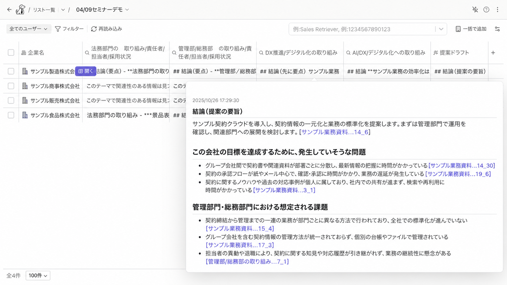Viewport: 507px width, 285px height.
Task: Open link サンプル業務資料...3_1
Action: [284, 190]
